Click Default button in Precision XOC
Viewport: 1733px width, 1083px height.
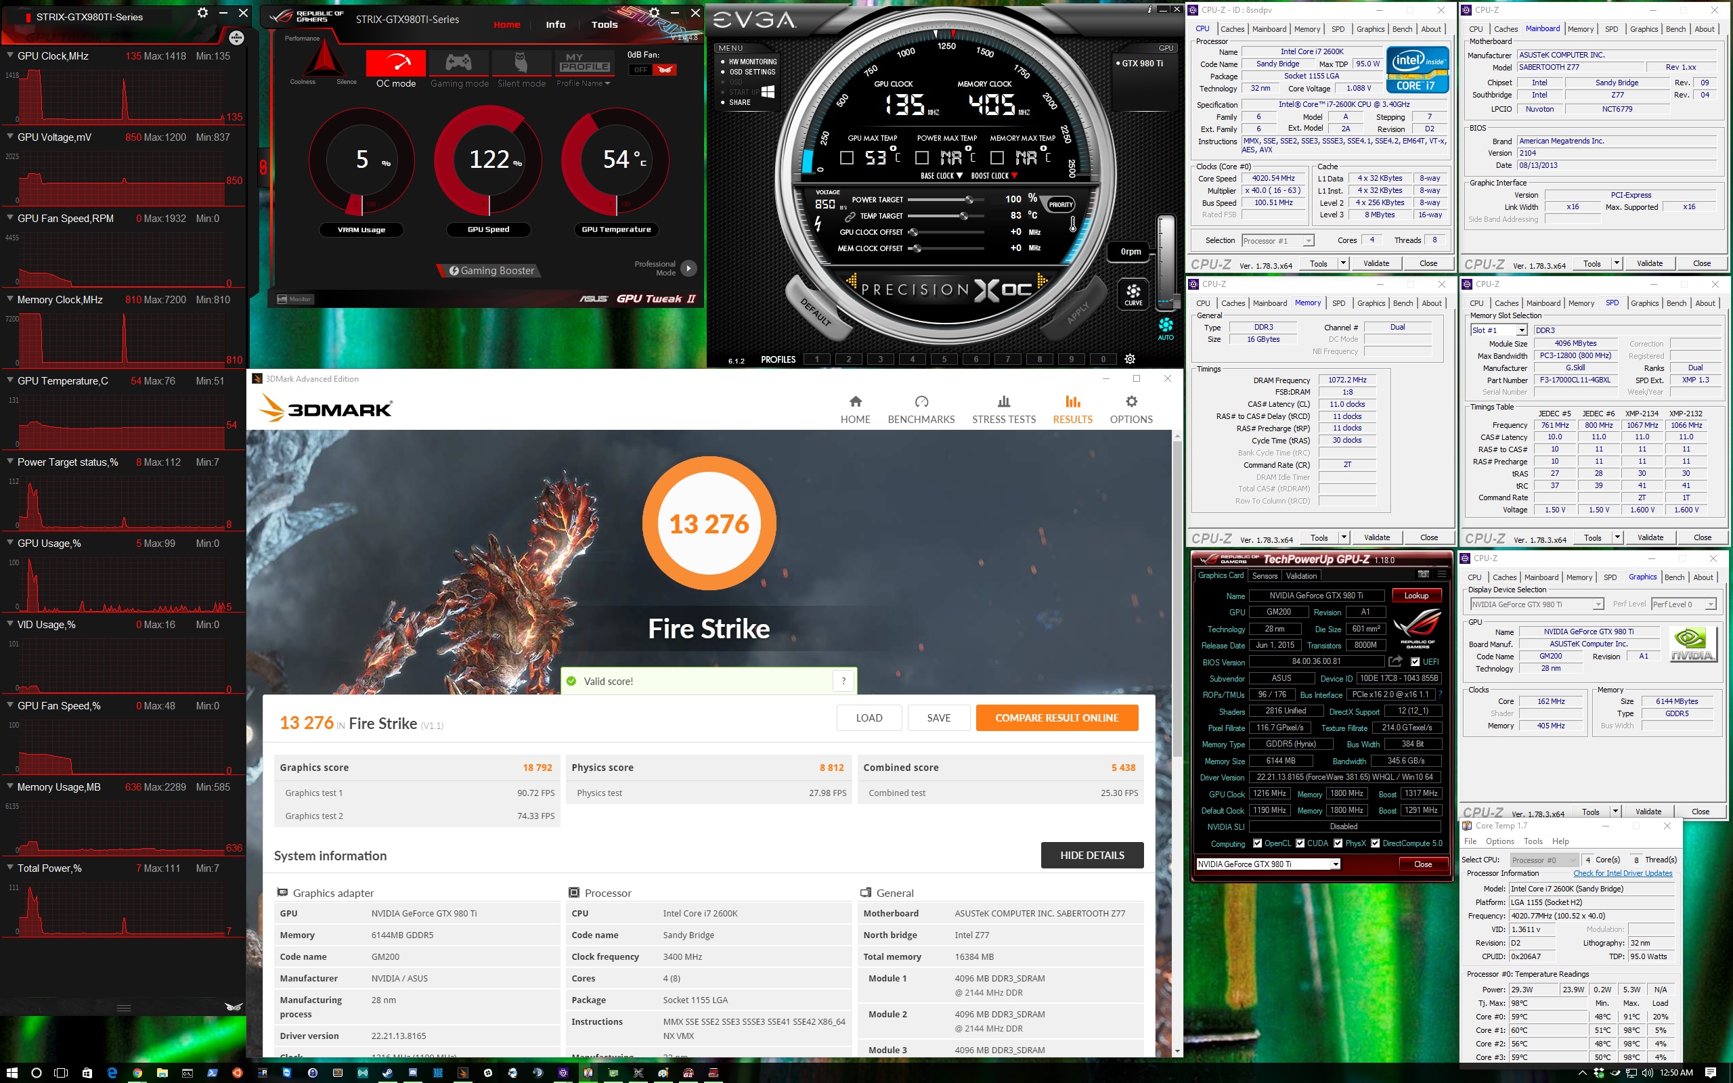click(x=816, y=312)
